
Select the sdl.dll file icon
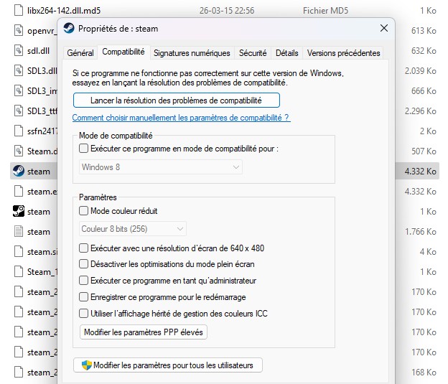coord(19,51)
